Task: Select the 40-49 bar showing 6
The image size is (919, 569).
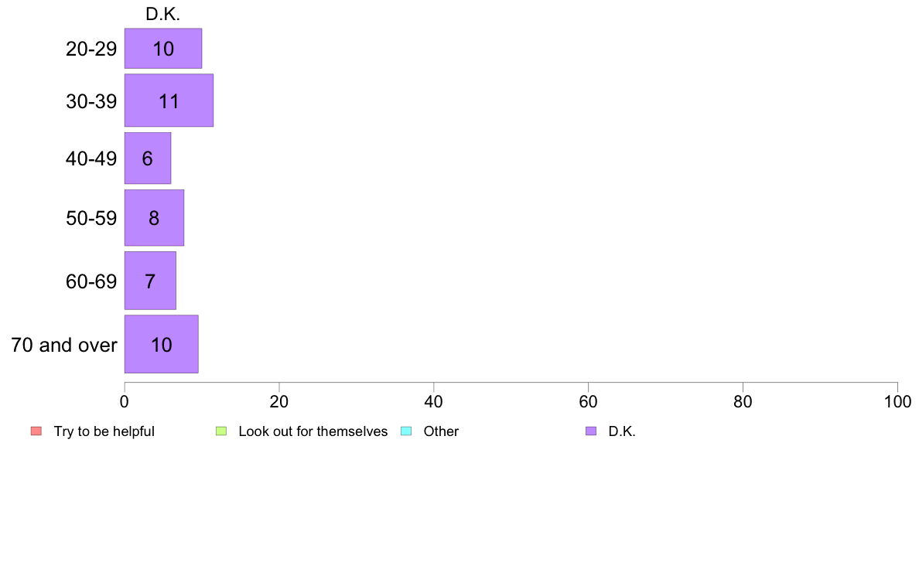Action: [148, 158]
